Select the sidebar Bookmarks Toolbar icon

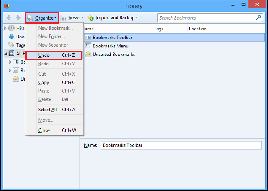tap(16, 62)
